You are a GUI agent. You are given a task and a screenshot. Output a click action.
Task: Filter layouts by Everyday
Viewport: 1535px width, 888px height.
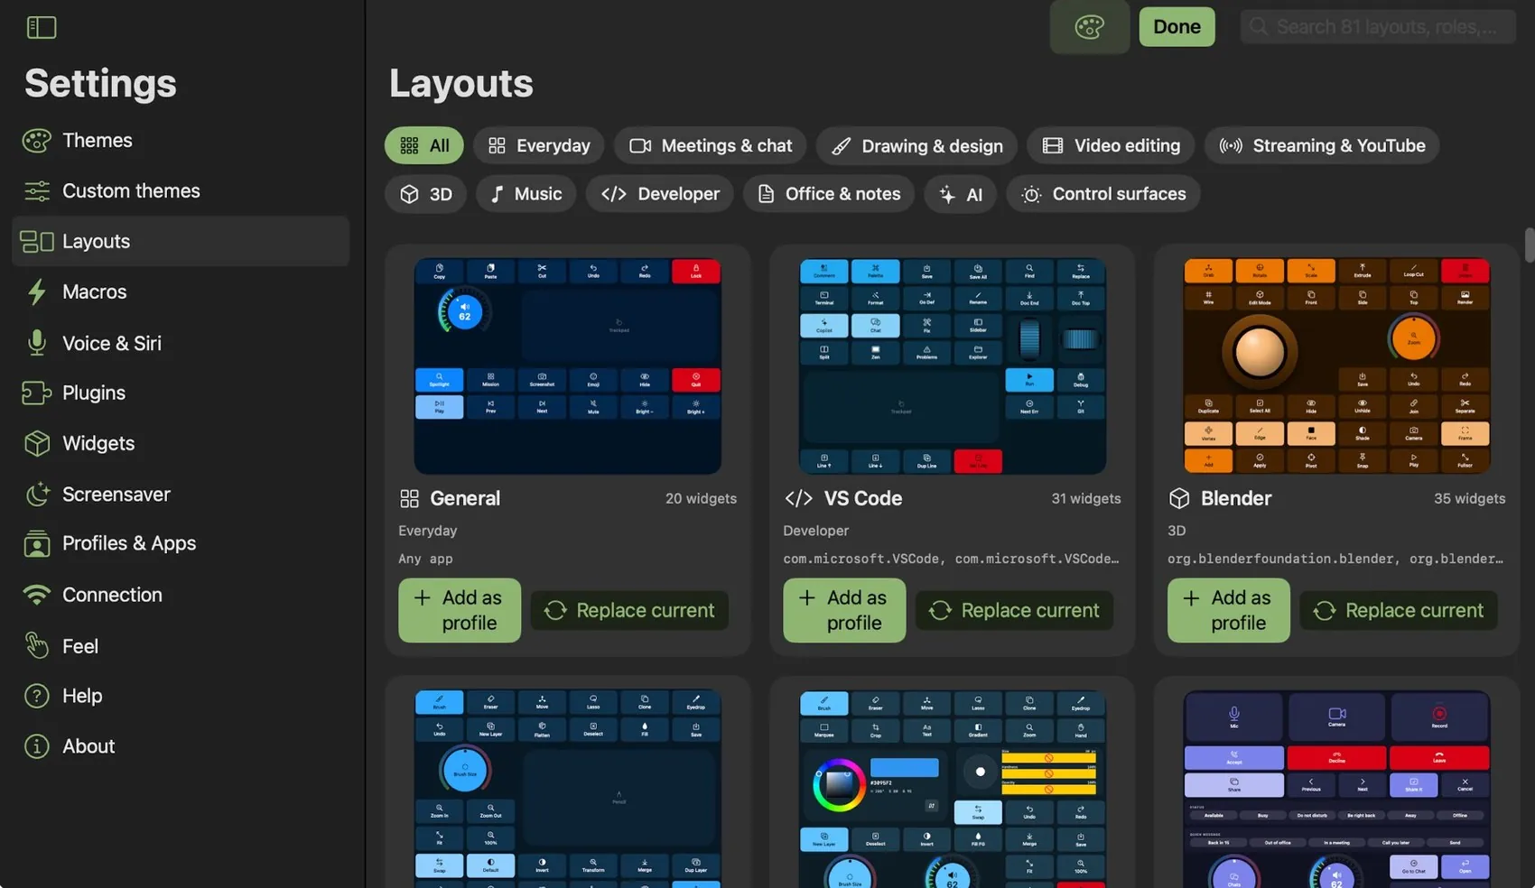pos(539,145)
